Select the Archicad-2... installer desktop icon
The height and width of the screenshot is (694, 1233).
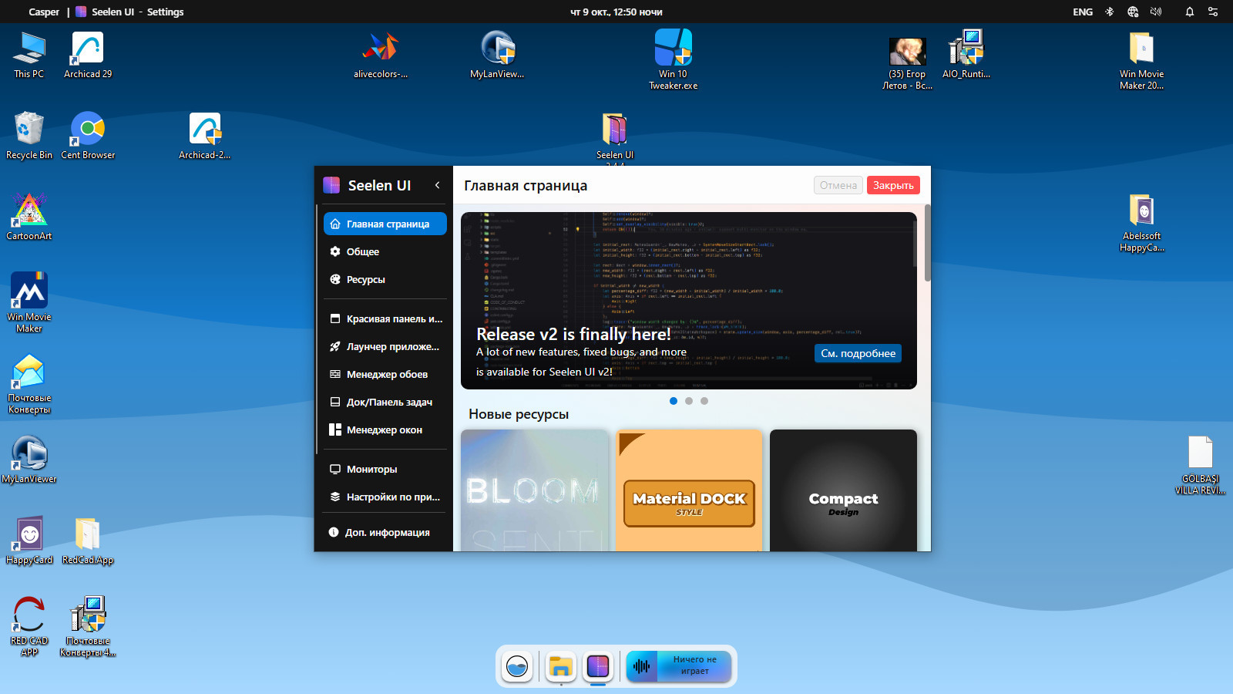click(x=205, y=136)
